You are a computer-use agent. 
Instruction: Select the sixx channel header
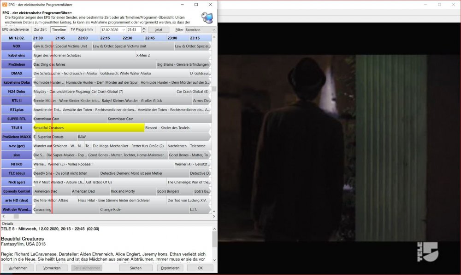pyautogui.click(x=17, y=155)
